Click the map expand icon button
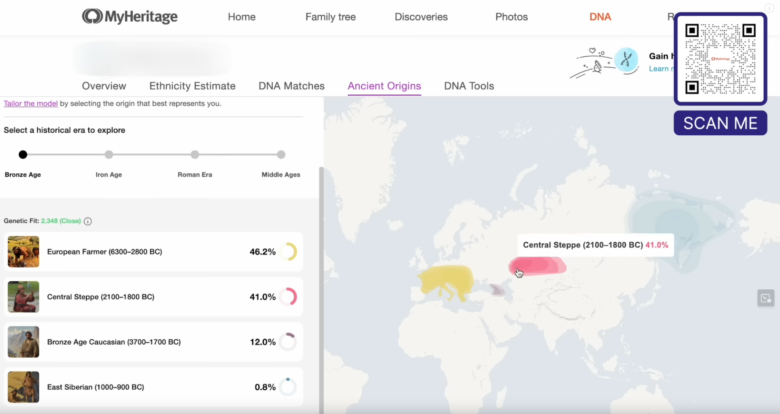 tap(766, 298)
